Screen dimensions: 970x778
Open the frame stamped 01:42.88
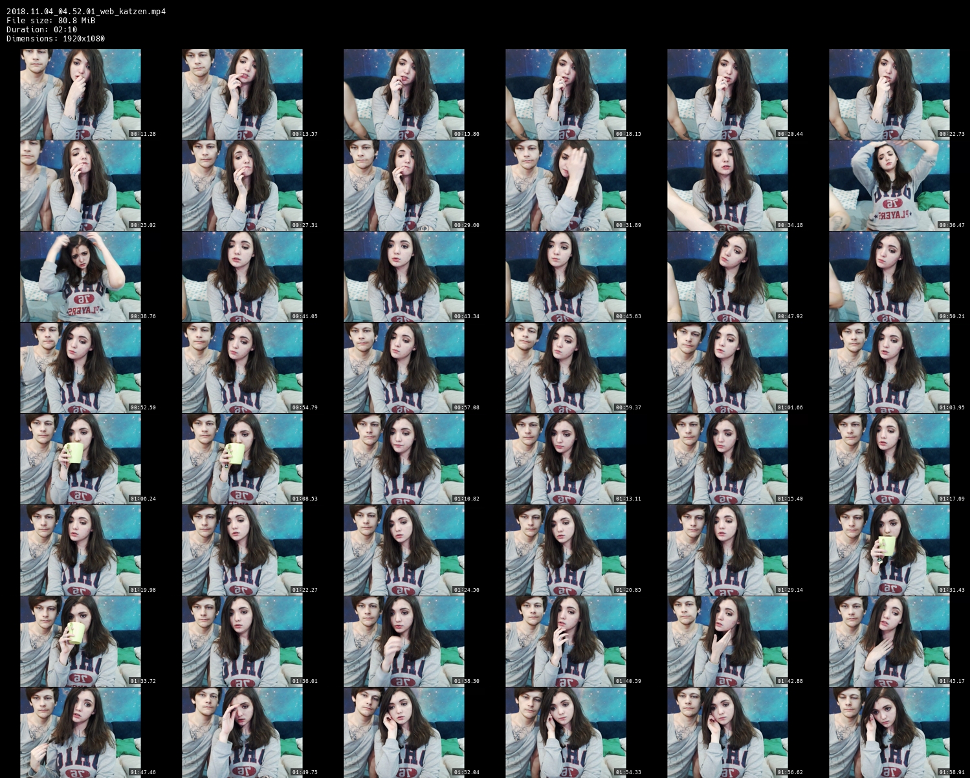pyautogui.click(x=727, y=642)
